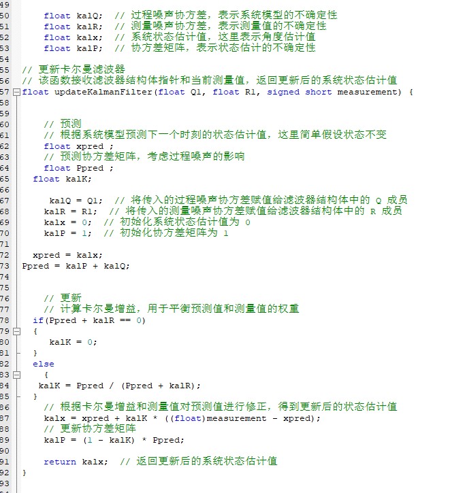Click the 'float kalR;' declaration
This screenshot has width=452, height=493.
click(73, 27)
